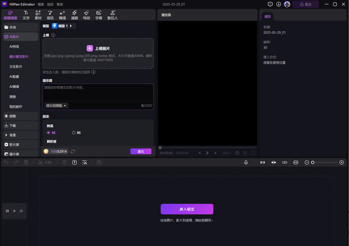Focus the prompt description text box

pyautogui.click(x=98, y=92)
